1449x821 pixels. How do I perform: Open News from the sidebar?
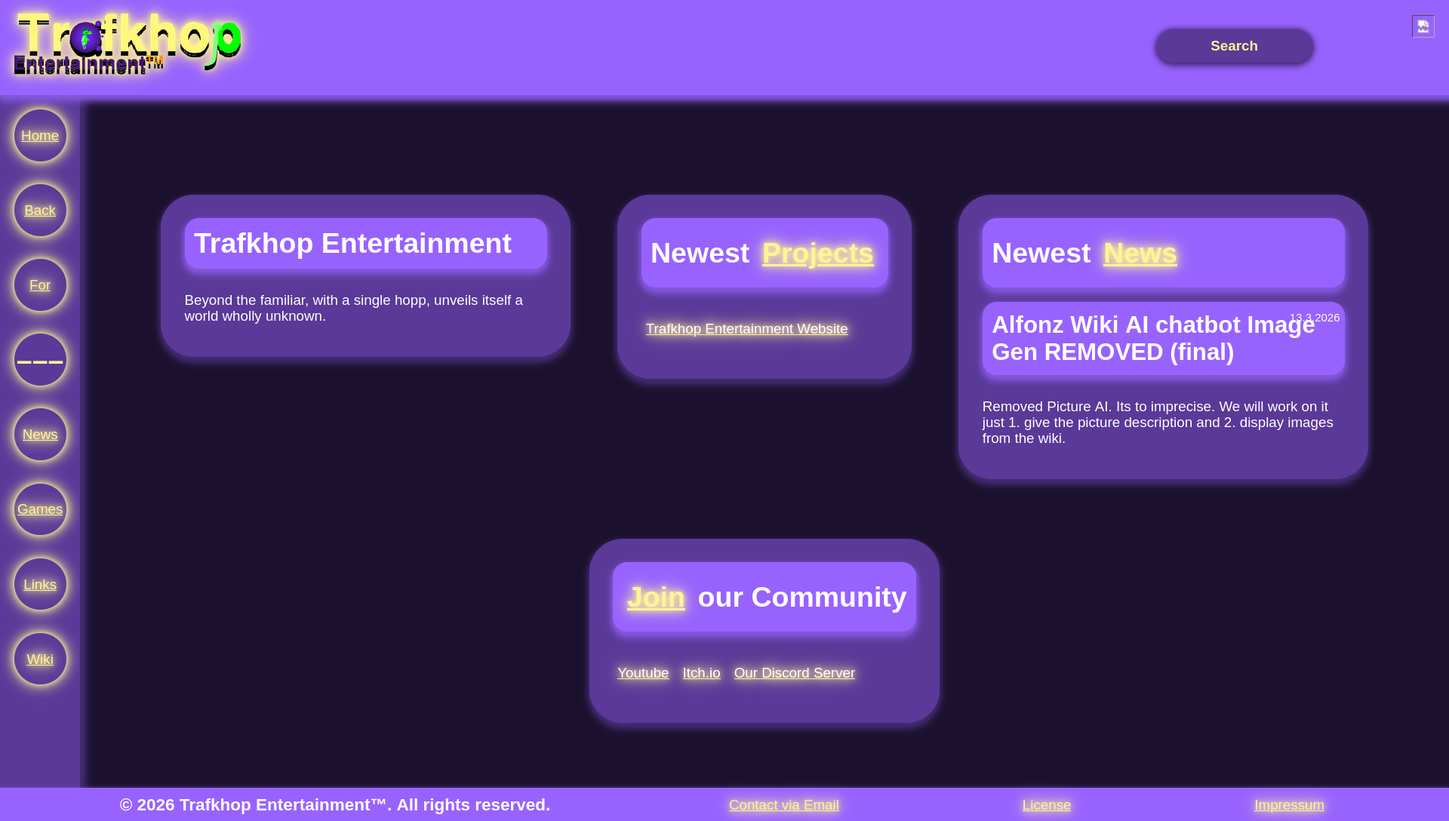(x=40, y=435)
